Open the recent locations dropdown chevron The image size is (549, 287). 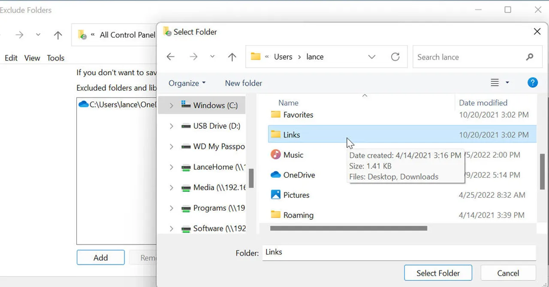pos(212,57)
